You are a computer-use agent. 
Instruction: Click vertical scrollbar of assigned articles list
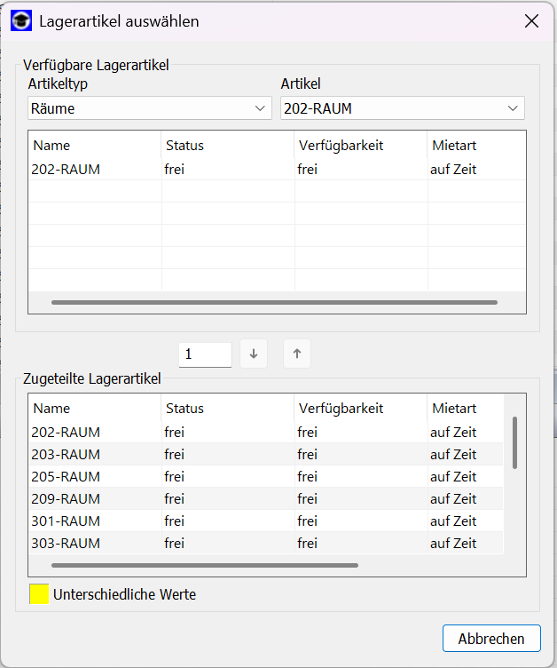point(515,443)
